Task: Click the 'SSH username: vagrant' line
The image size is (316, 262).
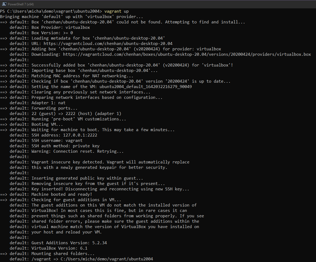Action: click(57, 141)
